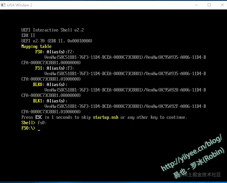Click the 'ESC' key text
The height and width of the screenshot is (183, 227).
[x=39, y=117]
